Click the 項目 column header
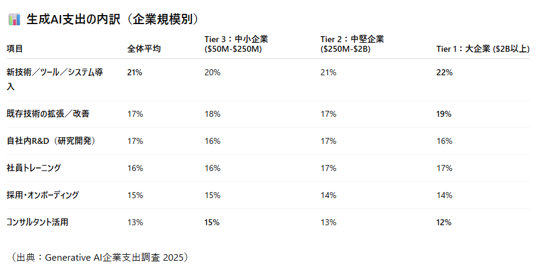This screenshot has width=540, height=274. [x=15, y=49]
